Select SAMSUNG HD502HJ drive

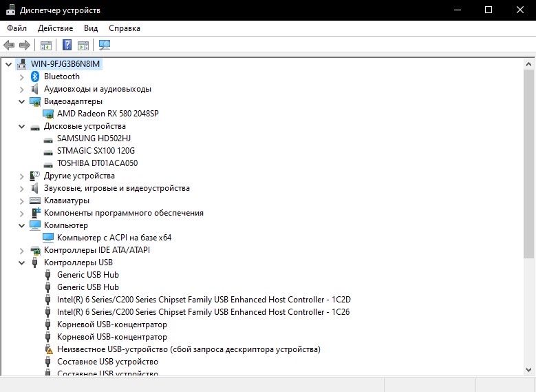[94, 138]
